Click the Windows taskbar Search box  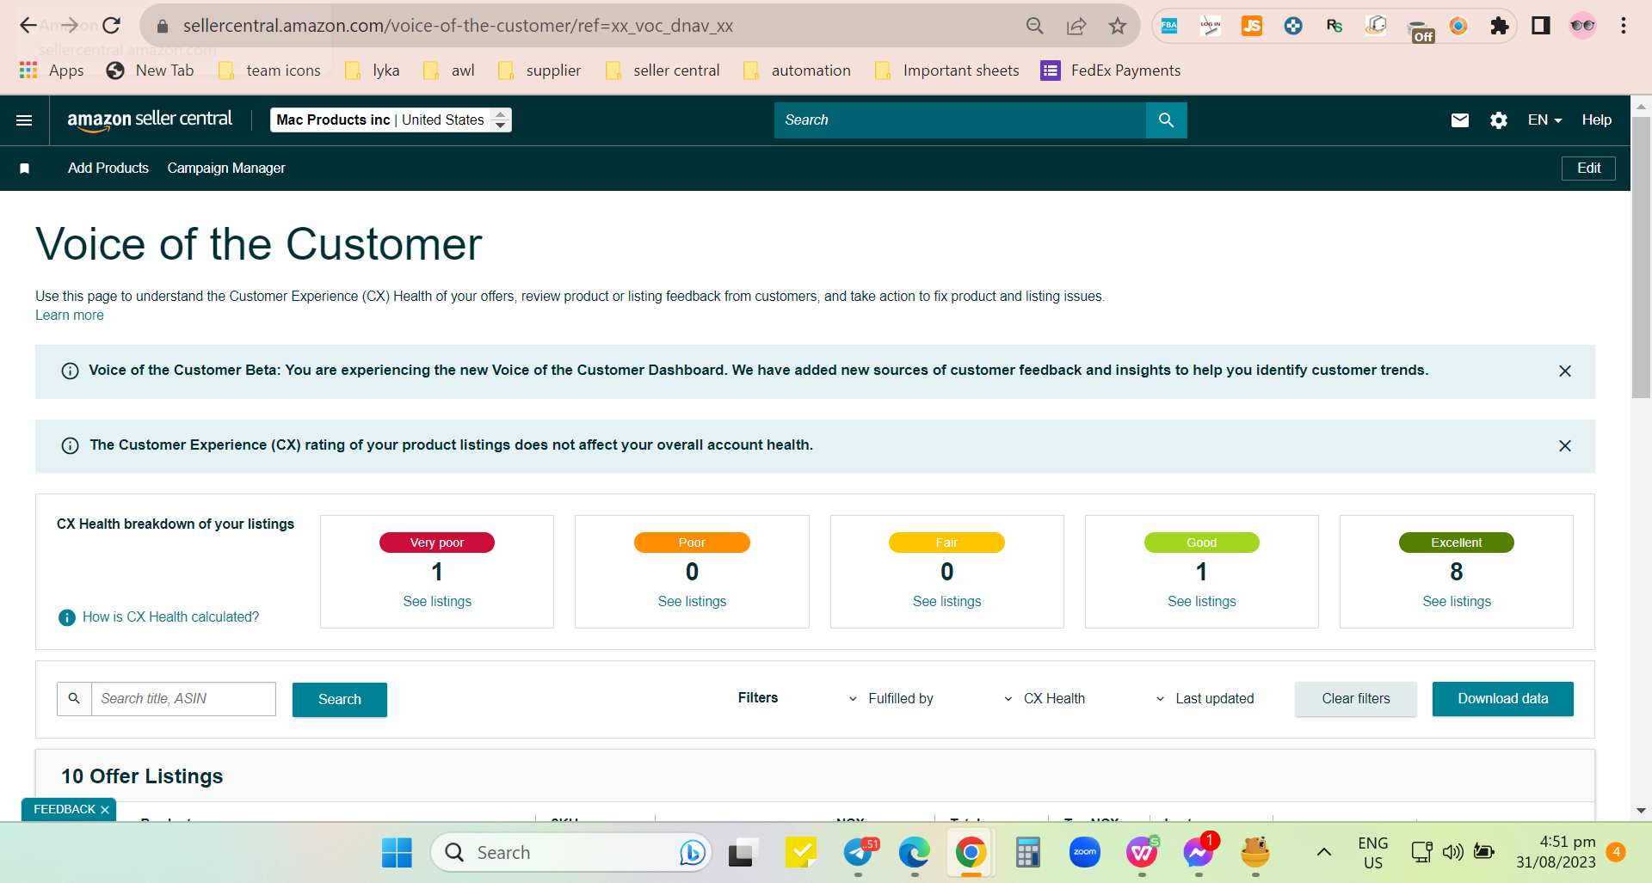click(571, 853)
